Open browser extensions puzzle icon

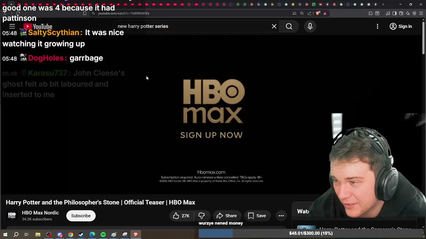(x=370, y=13)
